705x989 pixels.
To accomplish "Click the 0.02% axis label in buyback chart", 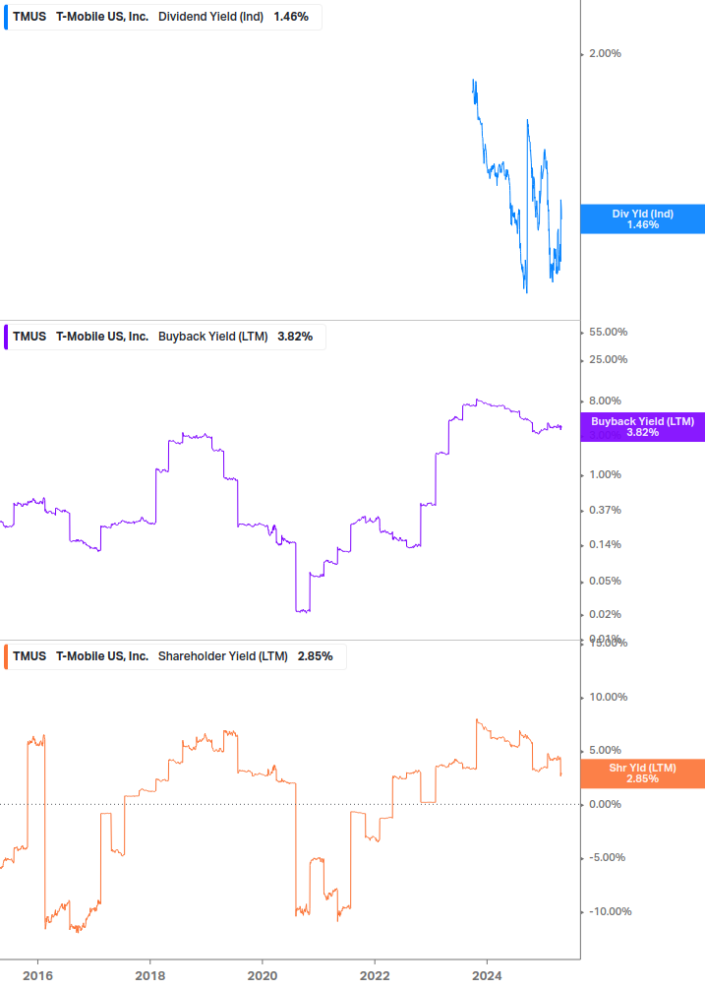I will 605,614.
